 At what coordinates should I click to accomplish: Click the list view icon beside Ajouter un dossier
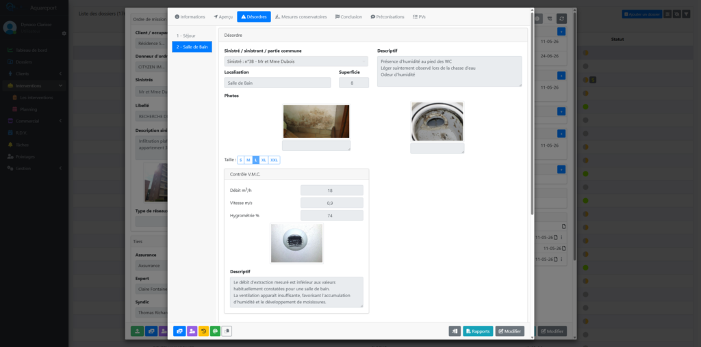667,14
